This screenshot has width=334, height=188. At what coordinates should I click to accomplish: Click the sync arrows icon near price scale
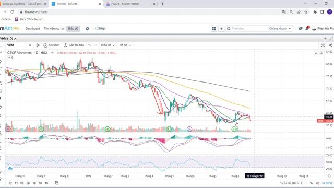click(x=321, y=53)
